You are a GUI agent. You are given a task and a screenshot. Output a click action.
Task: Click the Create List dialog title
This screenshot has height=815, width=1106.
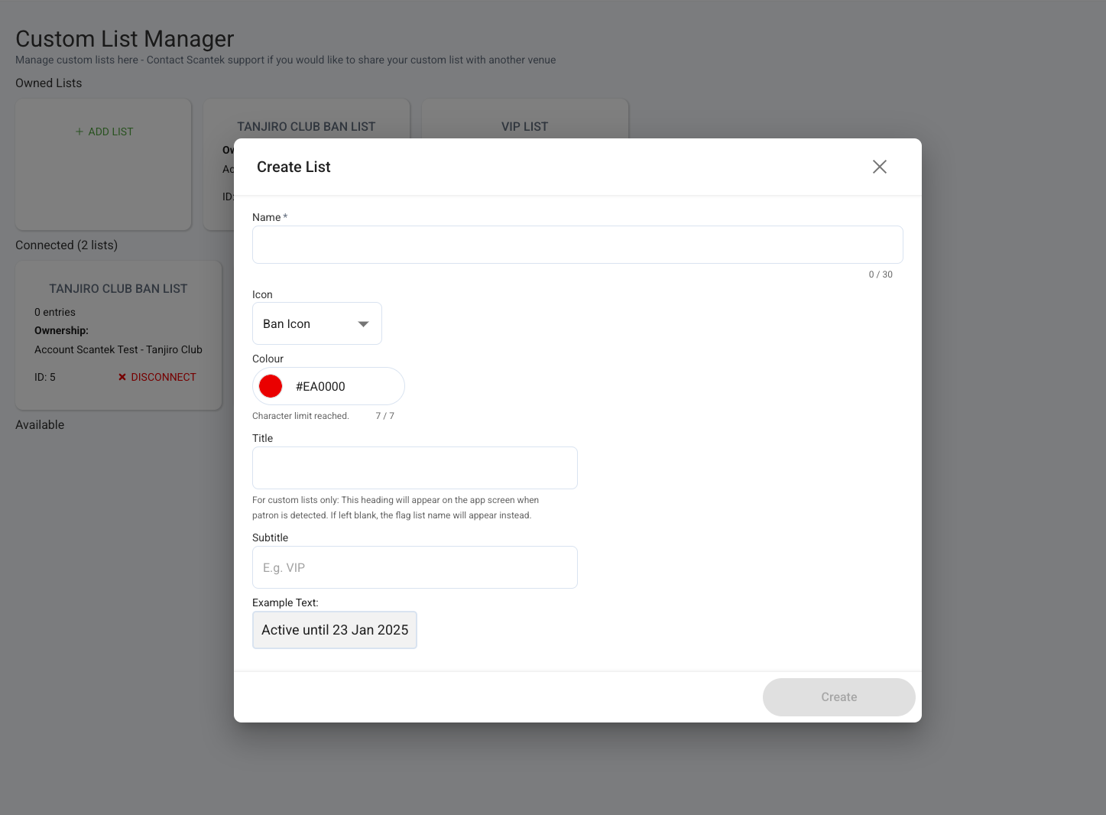[x=294, y=167]
